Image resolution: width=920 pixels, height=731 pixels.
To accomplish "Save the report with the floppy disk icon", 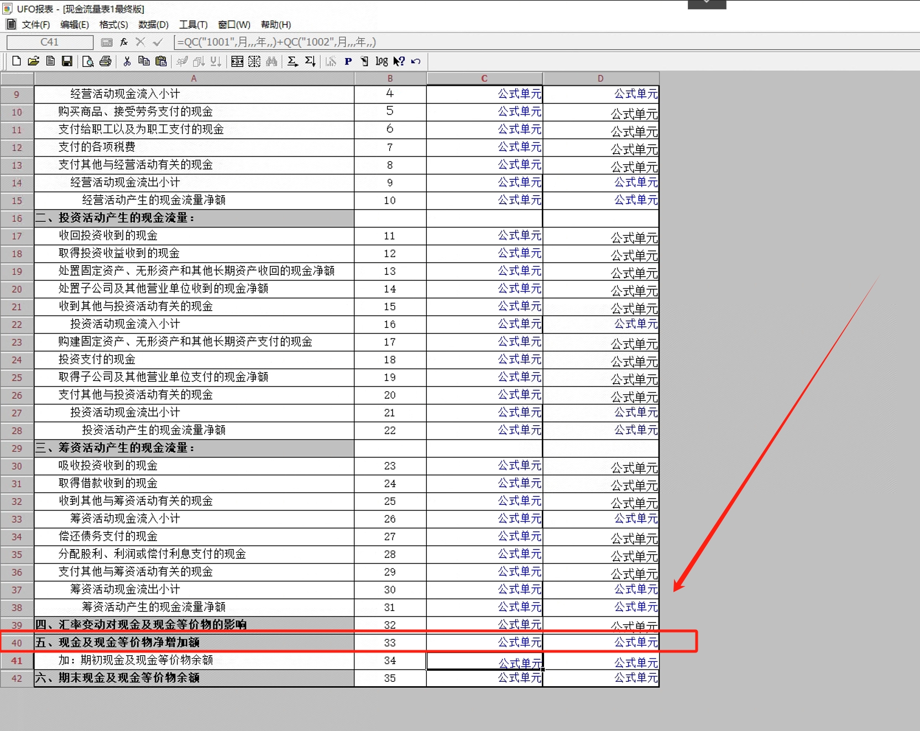I will tap(67, 61).
